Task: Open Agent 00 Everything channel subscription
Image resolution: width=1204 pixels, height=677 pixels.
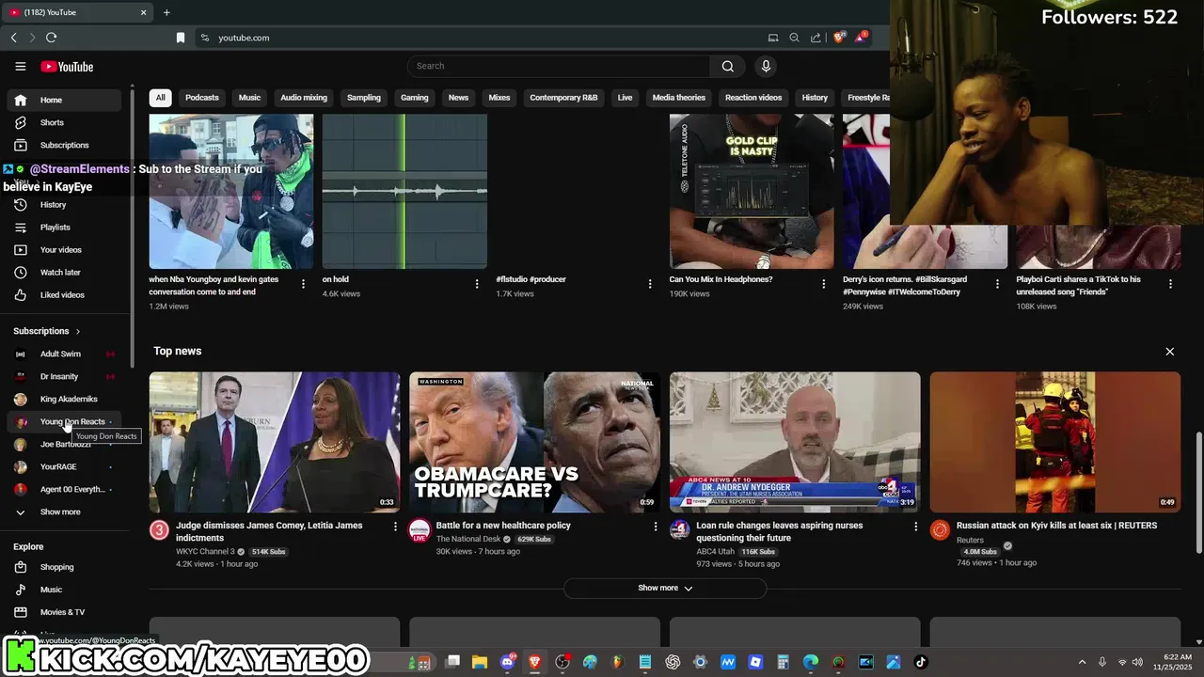Action: 64,489
